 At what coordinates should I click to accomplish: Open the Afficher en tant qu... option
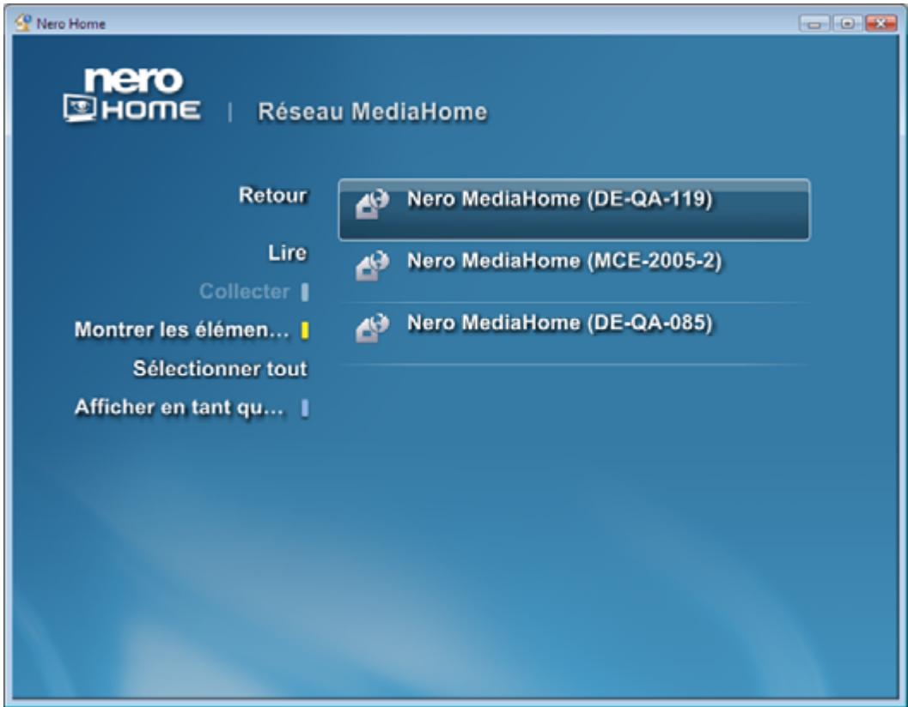180,408
